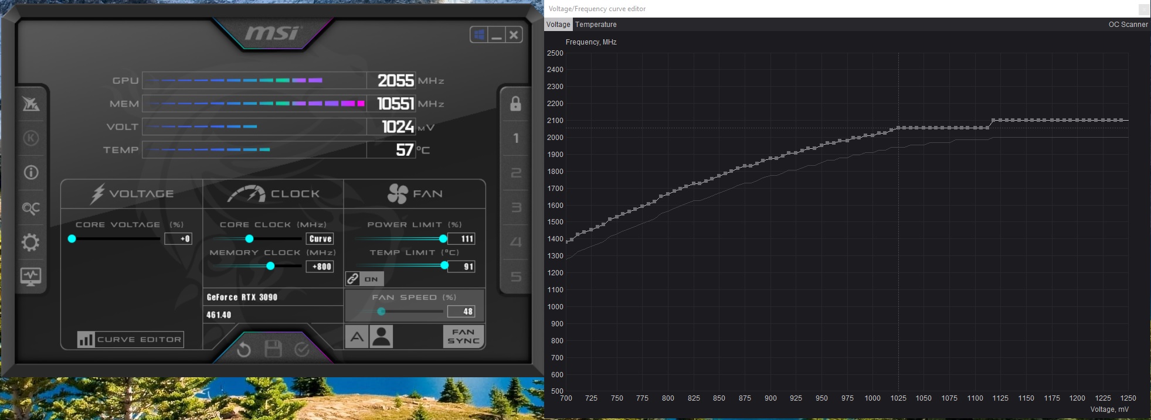Click the Temp Limit slider handle
Viewport: 1151px width, 420px height.
click(444, 266)
